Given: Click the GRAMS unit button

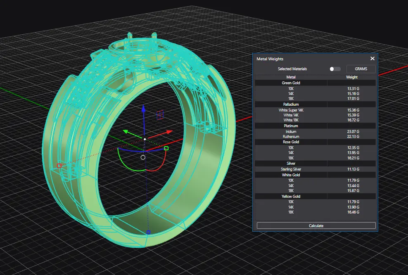Looking at the screenshot, I should (361, 69).
